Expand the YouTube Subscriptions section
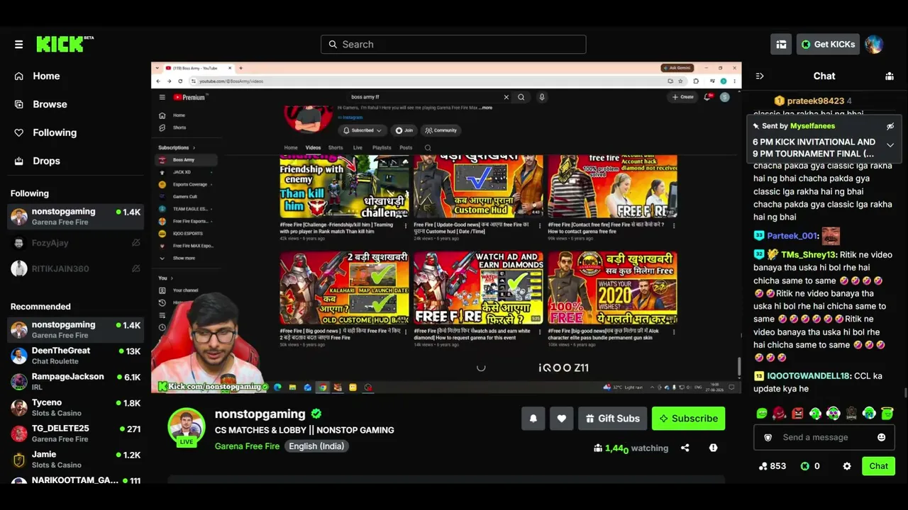The image size is (908, 510). pos(177,148)
